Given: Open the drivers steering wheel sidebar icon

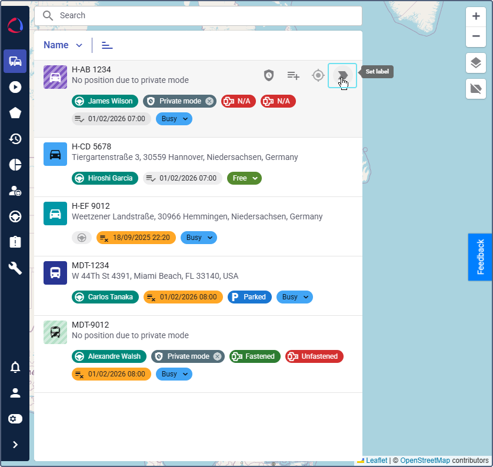Looking at the screenshot, I should [15, 216].
